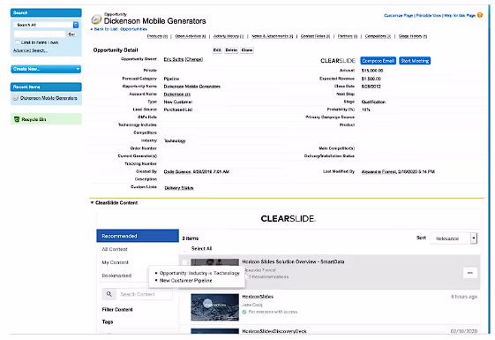Open the Dickenson plc account link

pyautogui.click(x=176, y=94)
